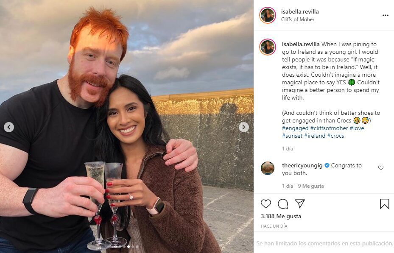Open the #ireland hashtag

coord(315,136)
